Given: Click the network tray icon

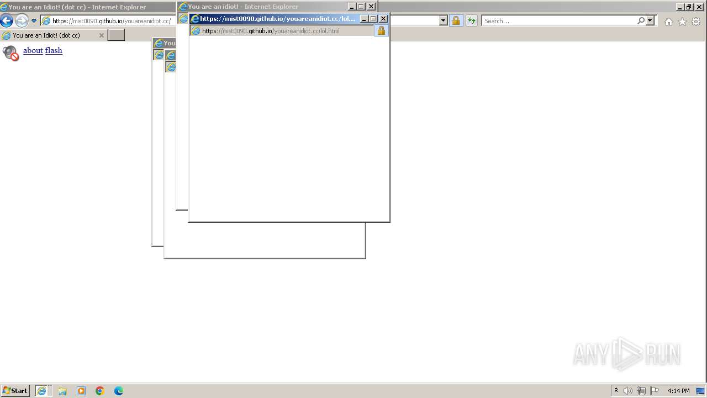Looking at the screenshot, I should pos(641,391).
